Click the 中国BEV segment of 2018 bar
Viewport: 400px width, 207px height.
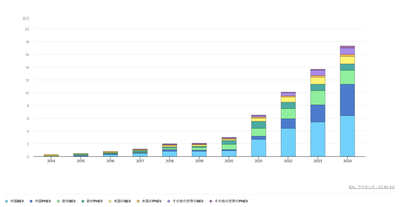click(x=170, y=154)
